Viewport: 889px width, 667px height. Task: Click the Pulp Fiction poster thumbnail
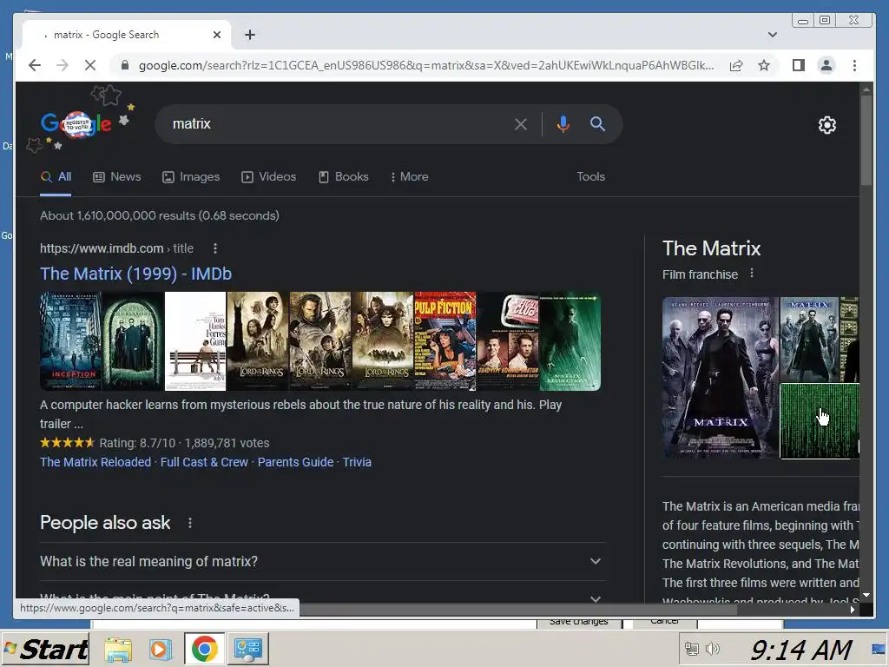coord(445,341)
